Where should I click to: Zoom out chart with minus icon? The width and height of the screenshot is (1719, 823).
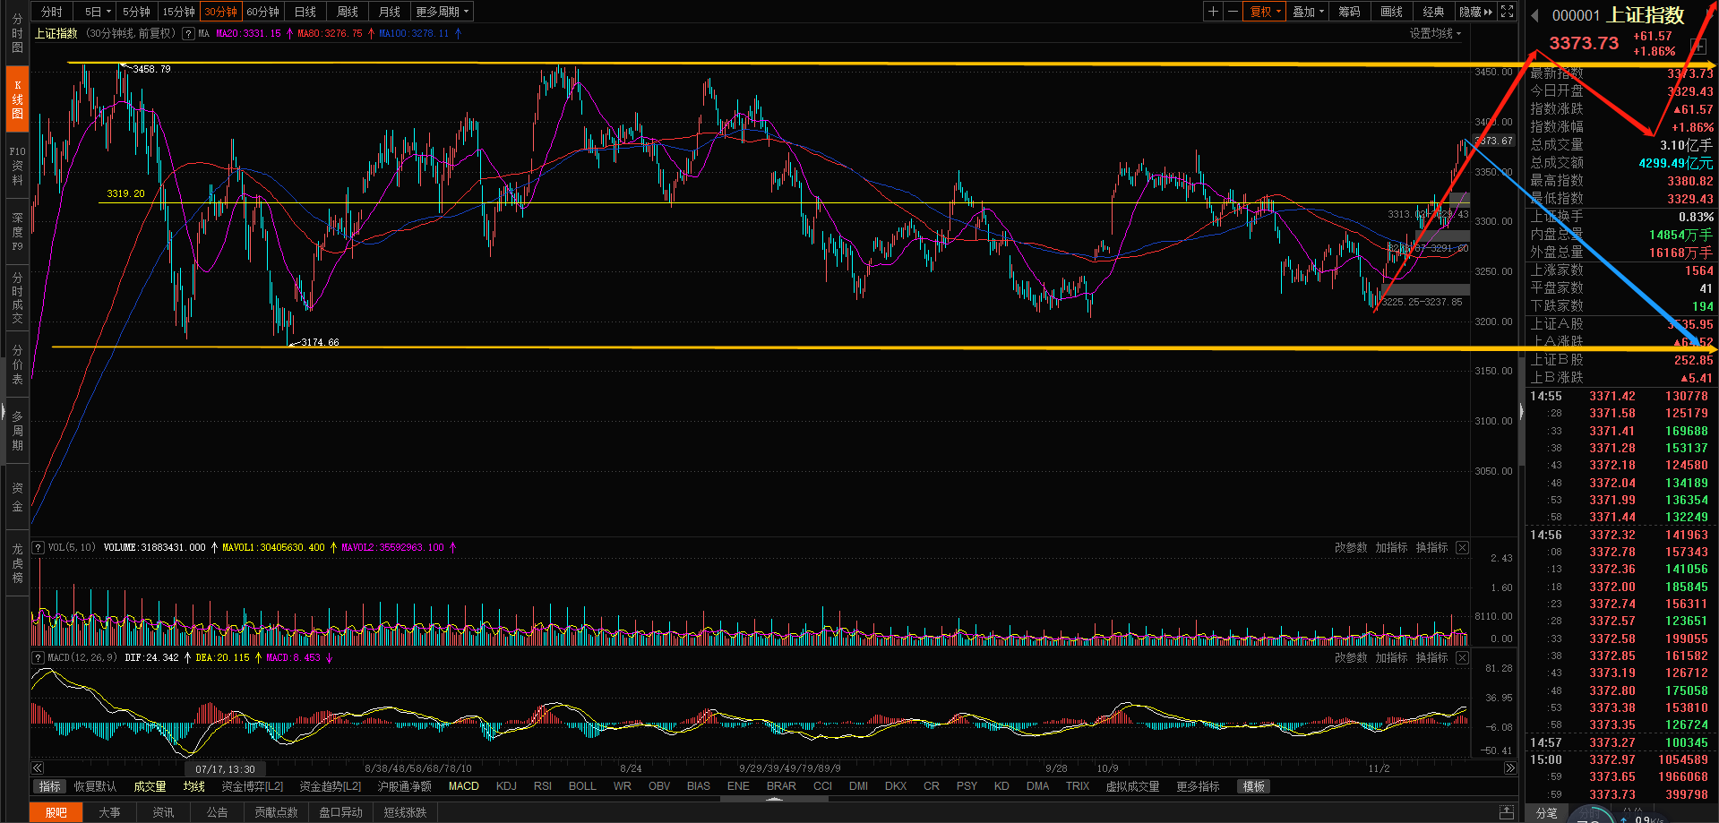click(1233, 12)
